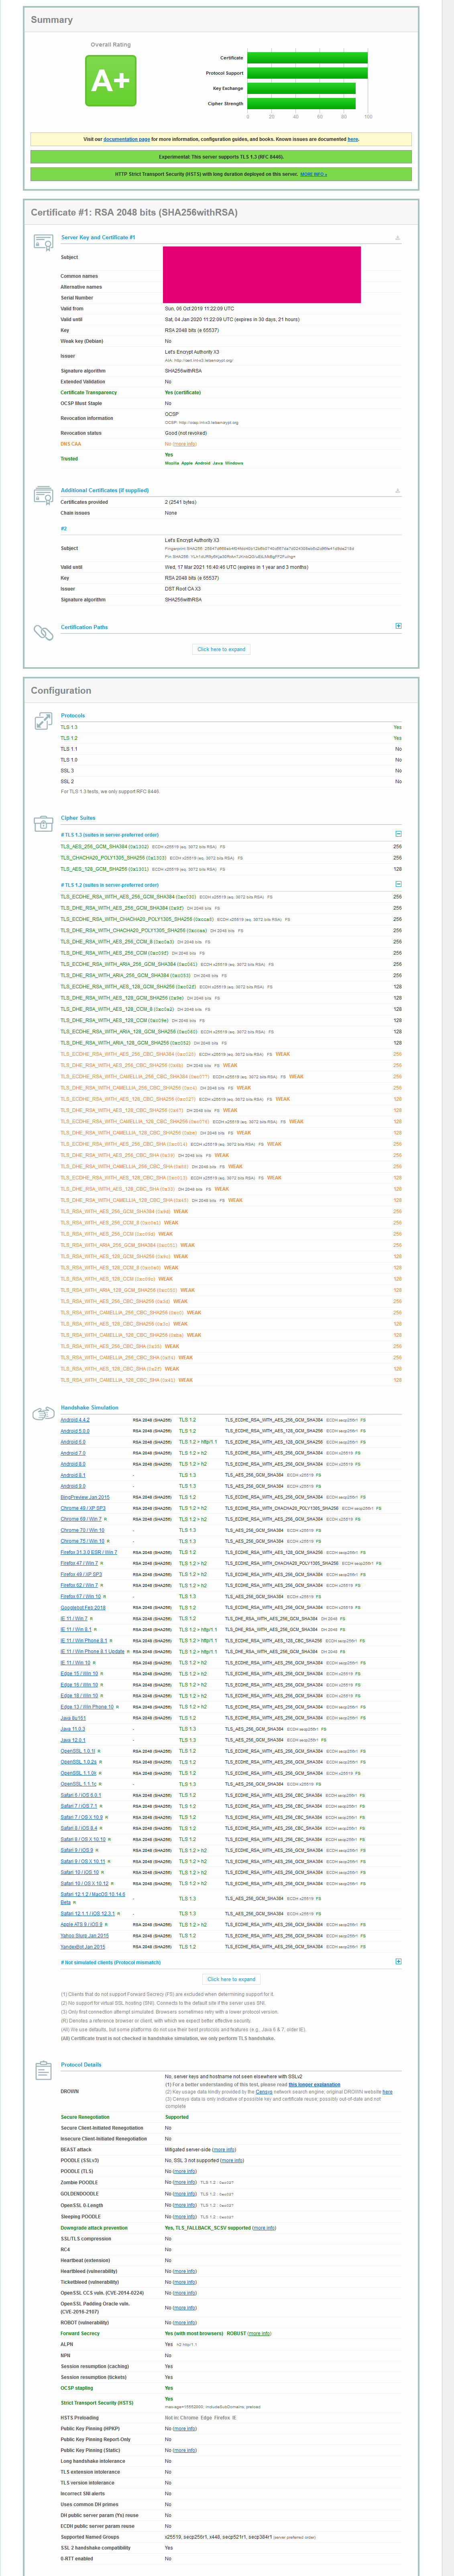Image resolution: width=454 pixels, height=2576 pixels.
Task: Click the Additional Certificates section icon
Action: tap(43, 495)
